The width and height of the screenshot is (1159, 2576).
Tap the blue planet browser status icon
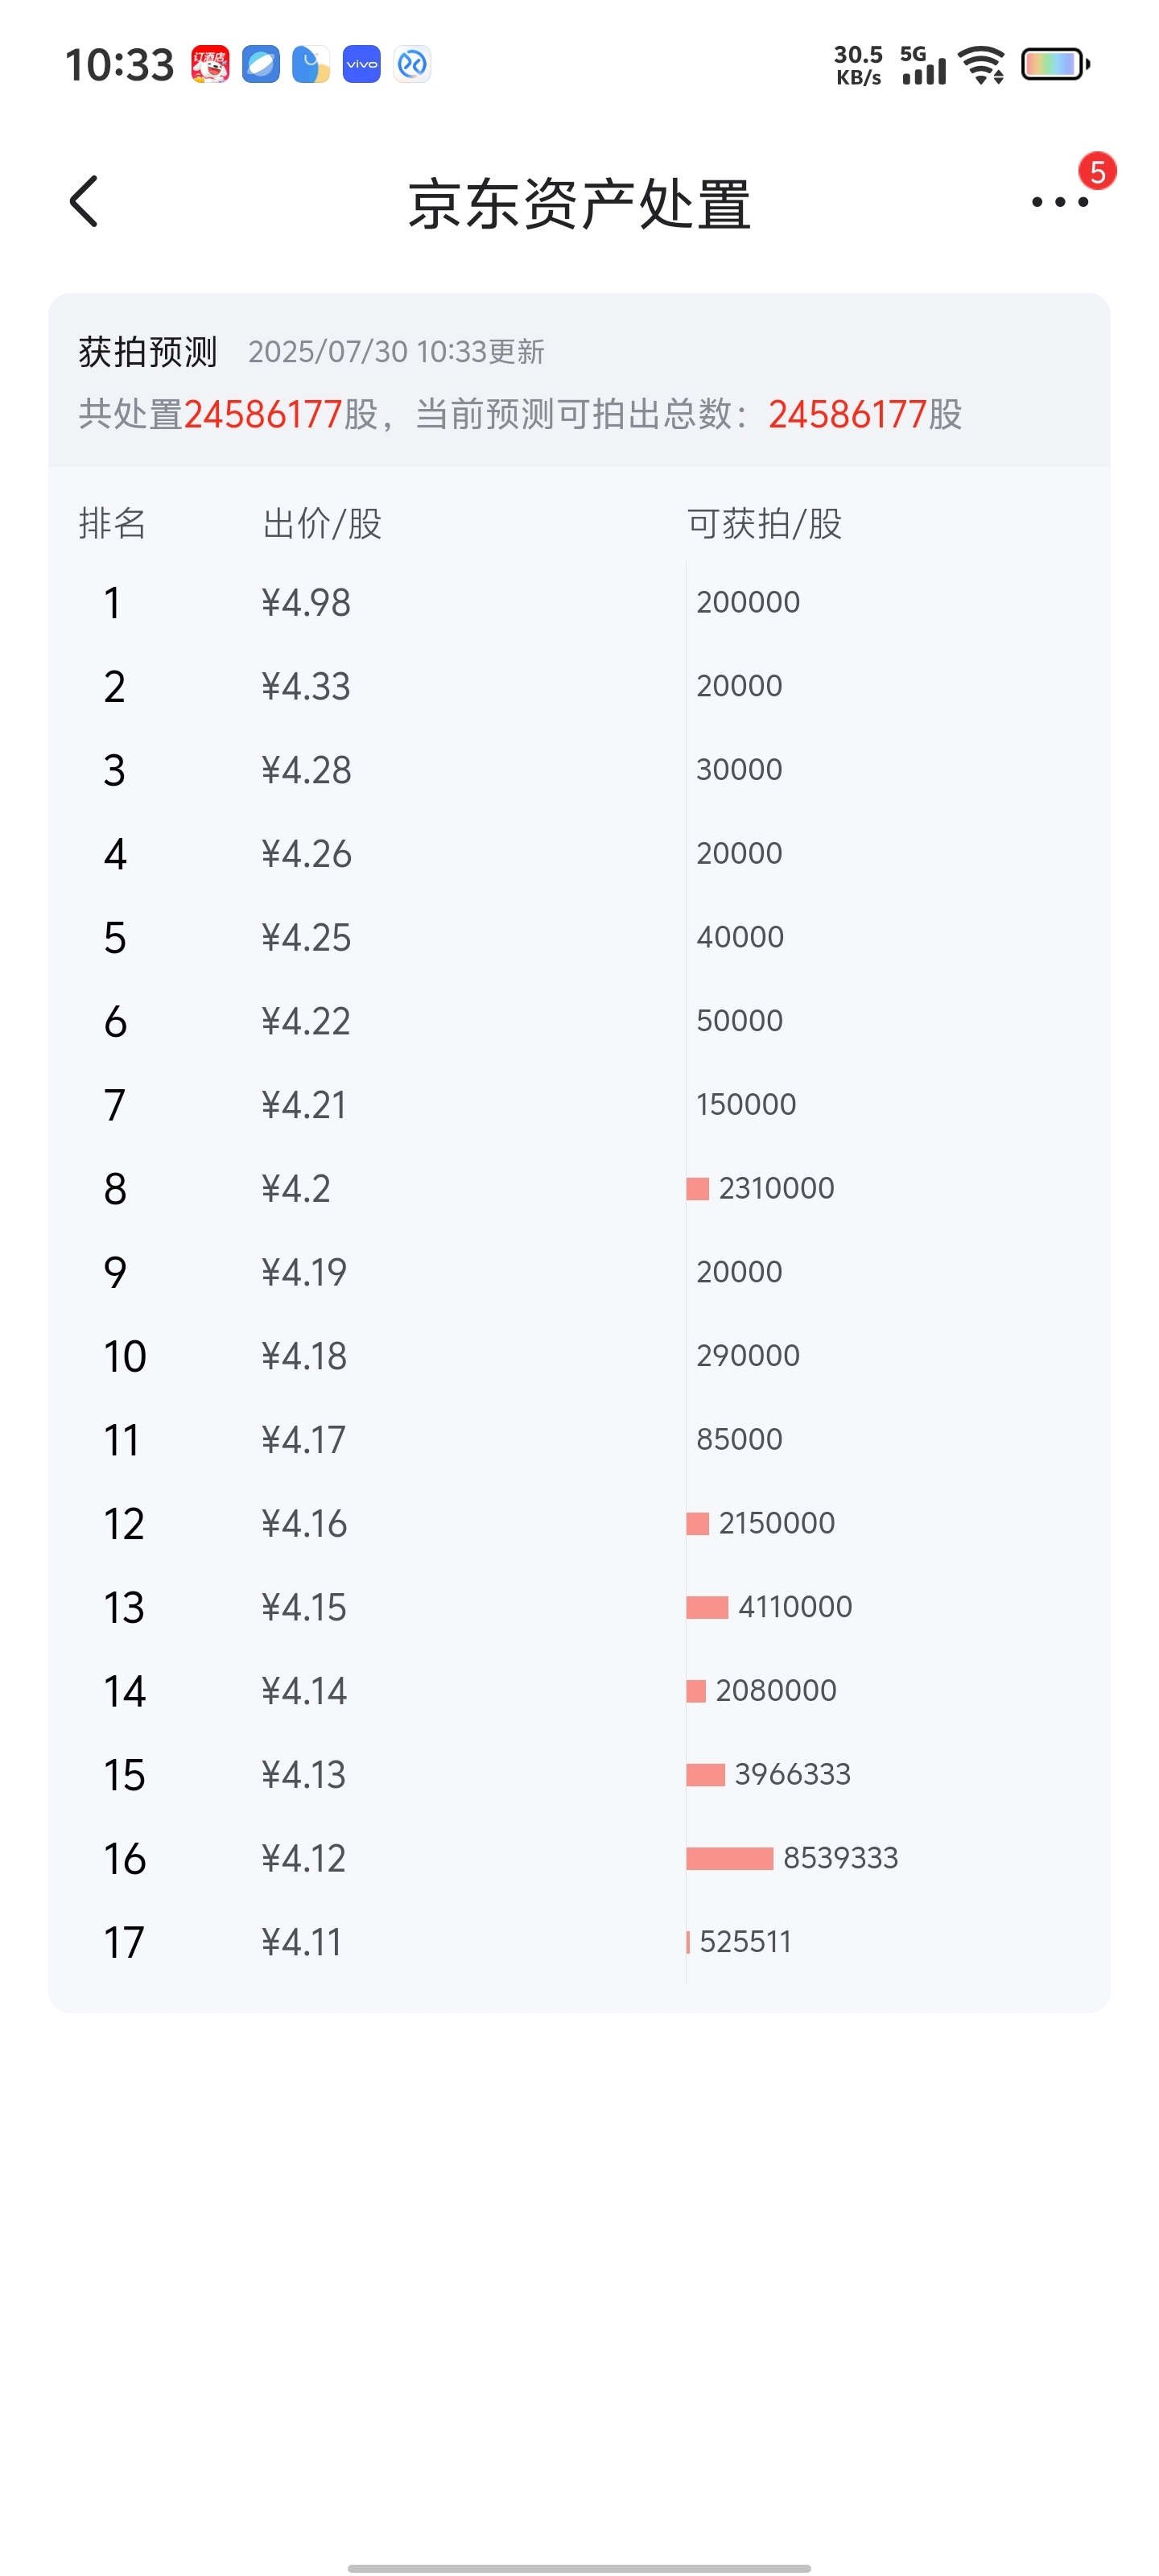pyautogui.click(x=261, y=65)
